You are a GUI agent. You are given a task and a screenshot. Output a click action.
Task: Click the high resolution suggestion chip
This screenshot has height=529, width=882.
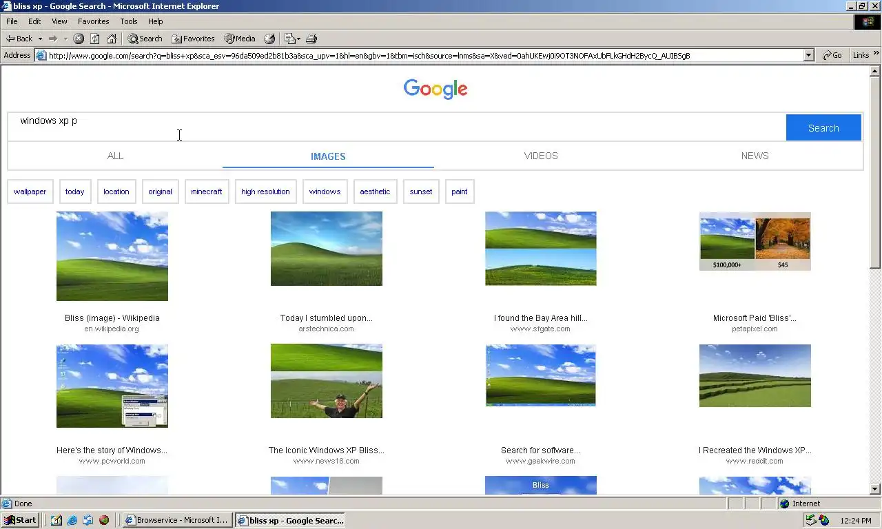pos(265,191)
